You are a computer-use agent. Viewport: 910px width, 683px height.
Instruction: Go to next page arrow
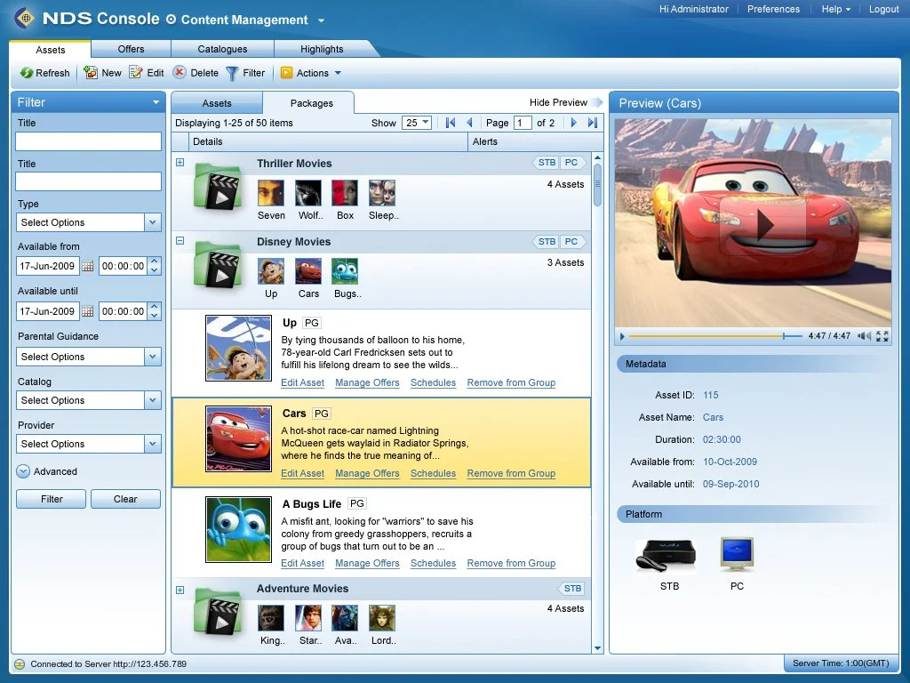[573, 123]
